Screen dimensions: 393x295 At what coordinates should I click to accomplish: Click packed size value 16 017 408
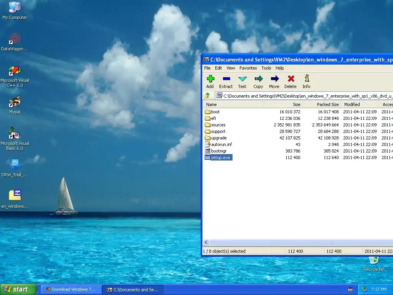(329, 112)
